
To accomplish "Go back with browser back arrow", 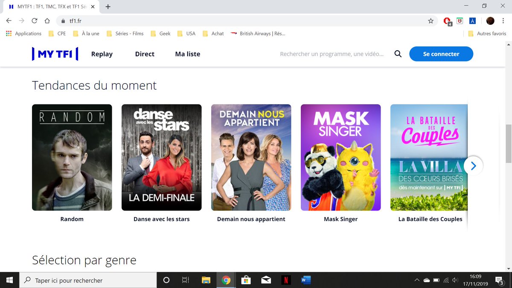I will [9, 20].
